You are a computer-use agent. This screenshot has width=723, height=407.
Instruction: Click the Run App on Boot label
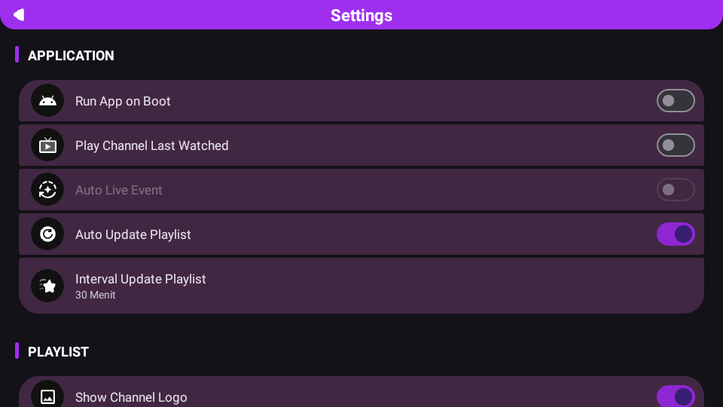coord(123,101)
